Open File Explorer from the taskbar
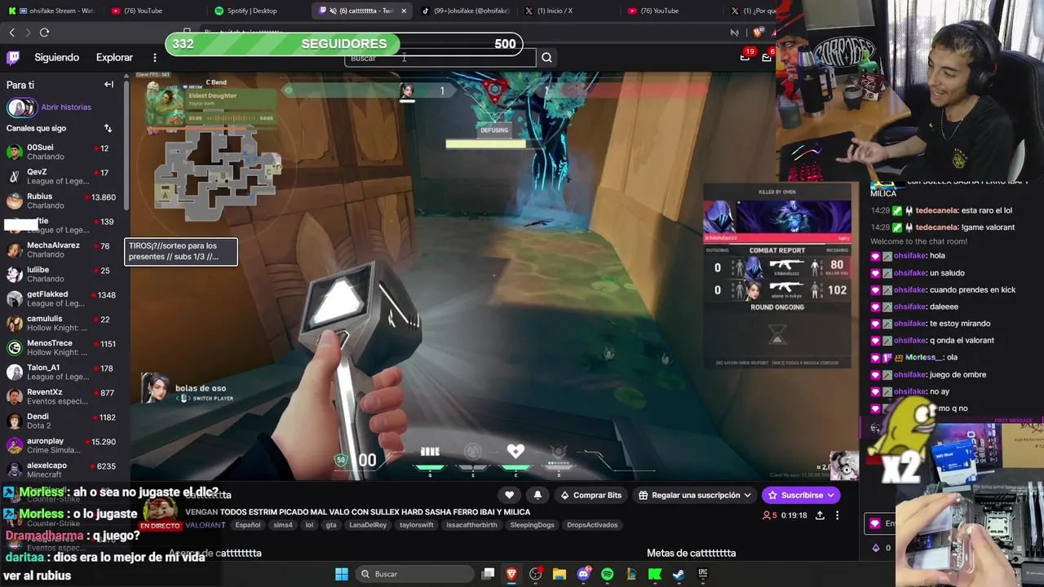 pyautogui.click(x=560, y=574)
